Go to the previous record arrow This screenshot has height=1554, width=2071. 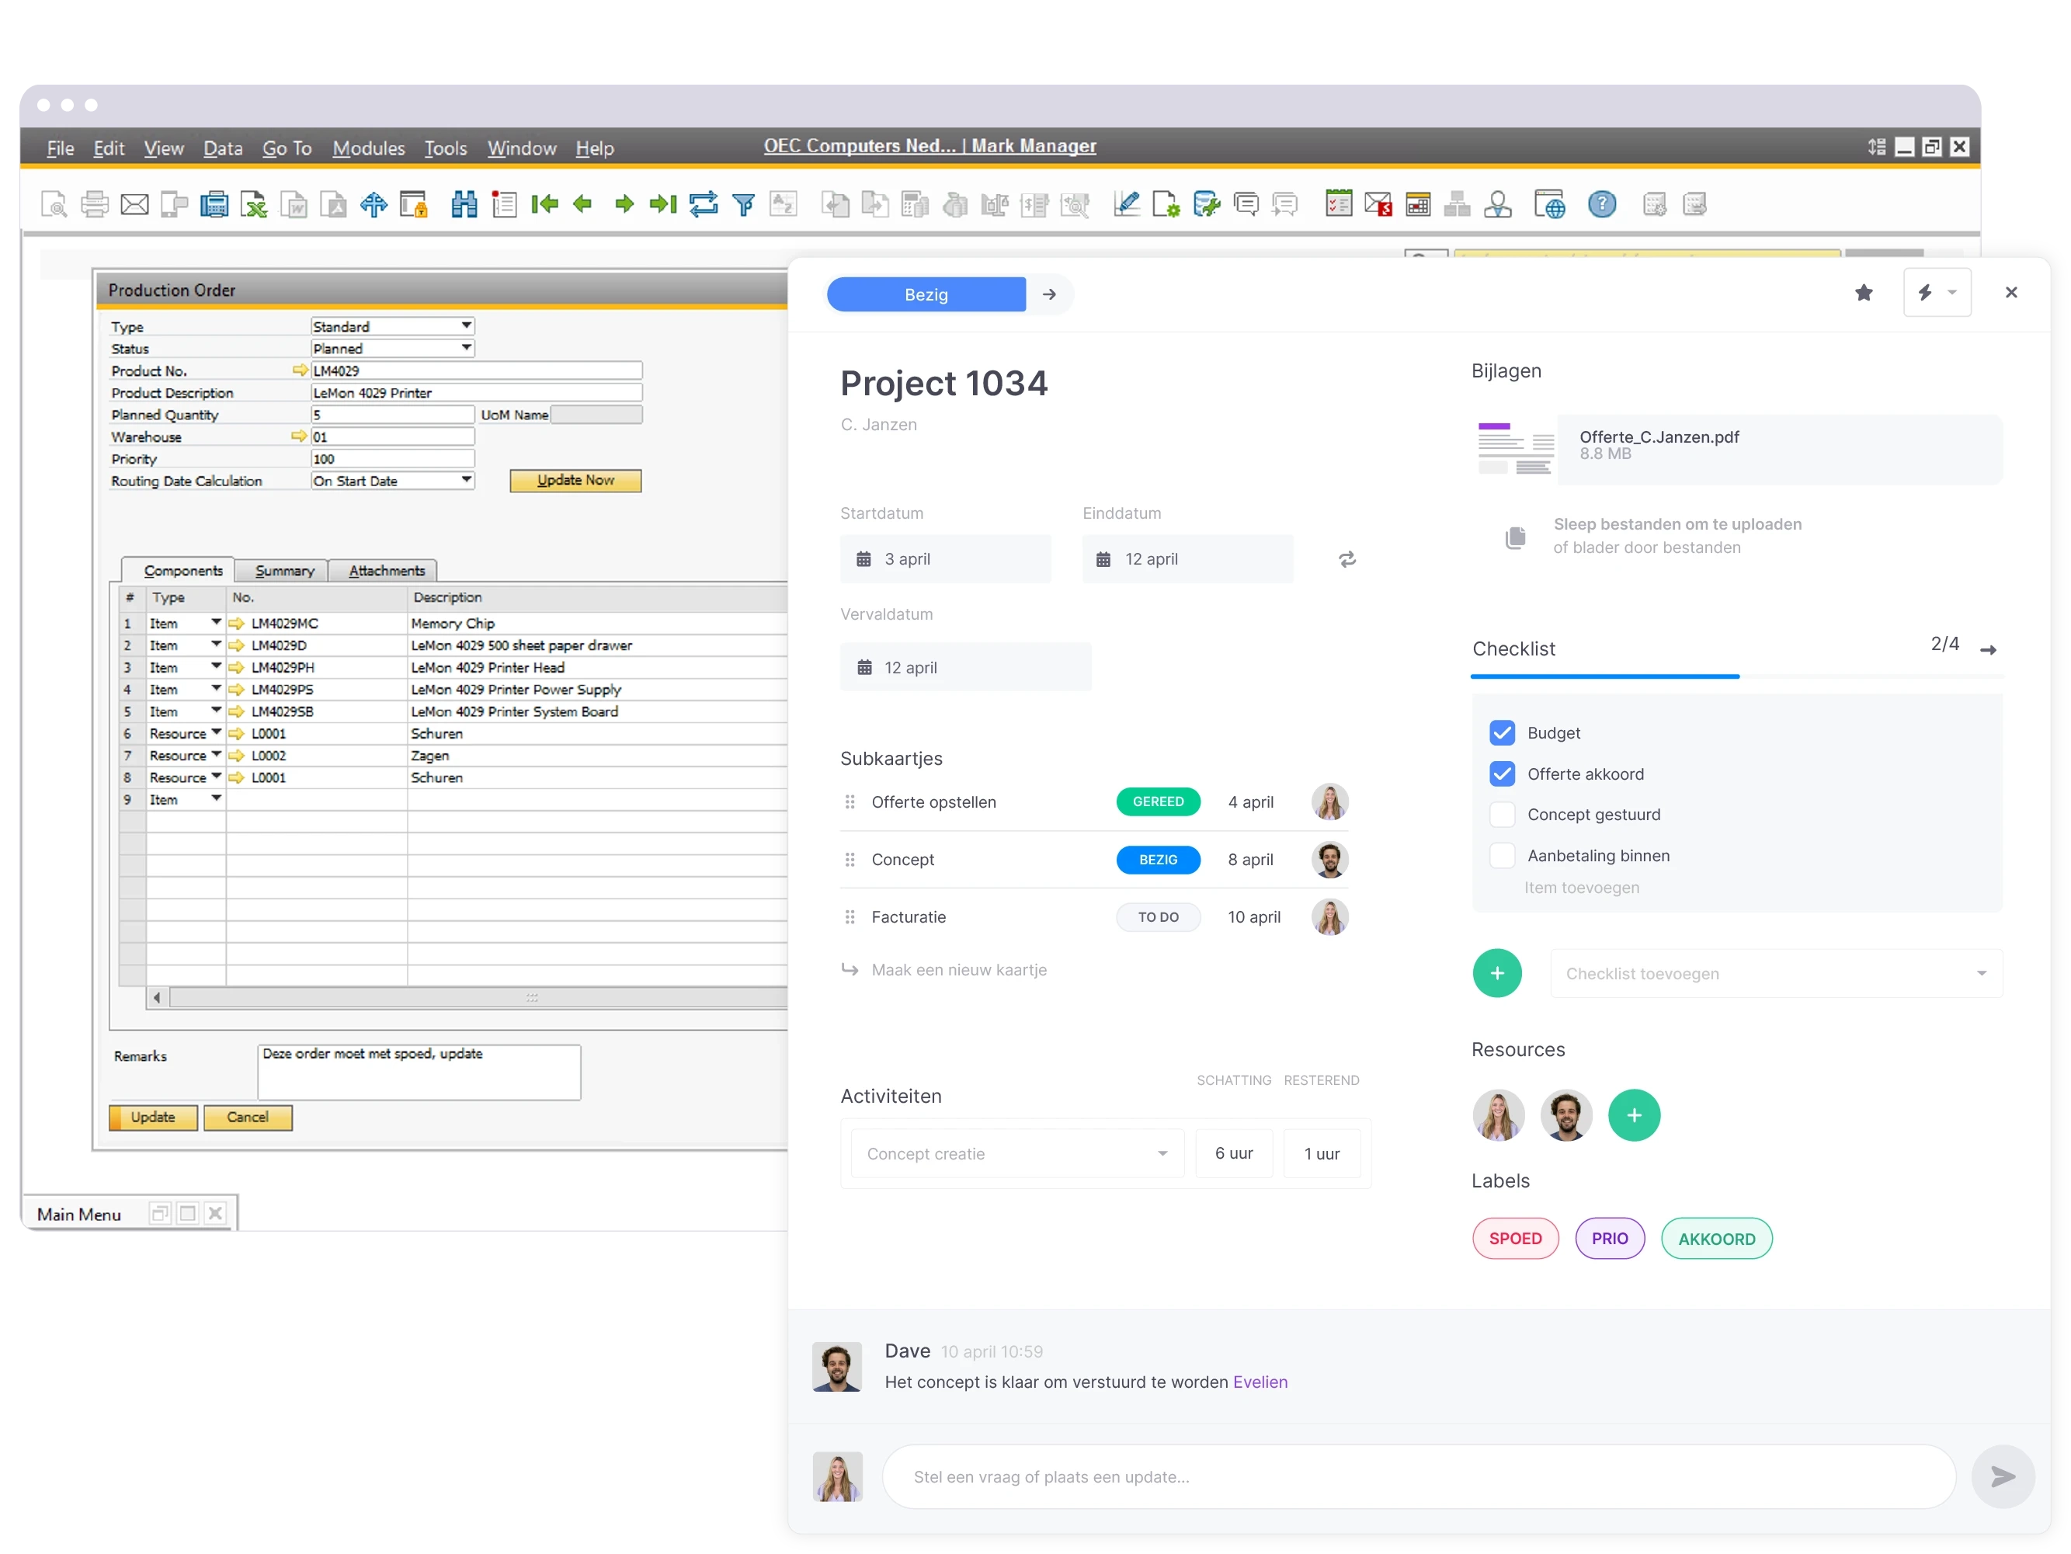pyautogui.click(x=582, y=204)
